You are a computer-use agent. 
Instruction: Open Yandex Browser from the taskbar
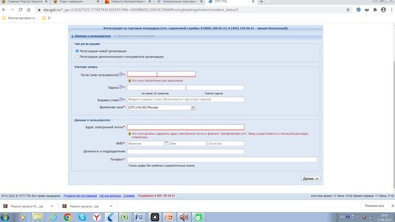coord(96,217)
